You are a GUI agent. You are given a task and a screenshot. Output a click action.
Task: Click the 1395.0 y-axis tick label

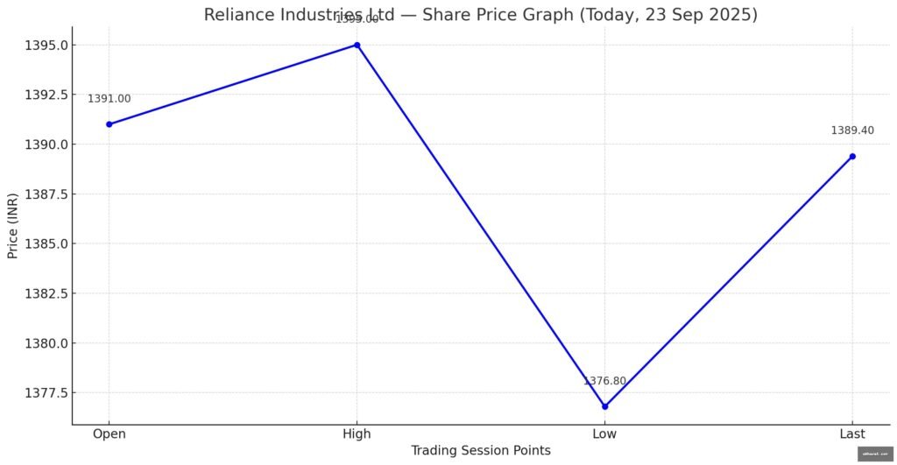pyautogui.click(x=47, y=46)
